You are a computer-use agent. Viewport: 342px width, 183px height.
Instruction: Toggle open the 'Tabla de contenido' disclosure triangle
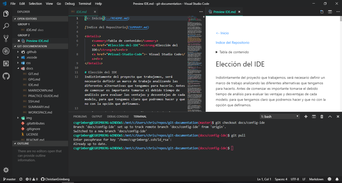click(217, 52)
